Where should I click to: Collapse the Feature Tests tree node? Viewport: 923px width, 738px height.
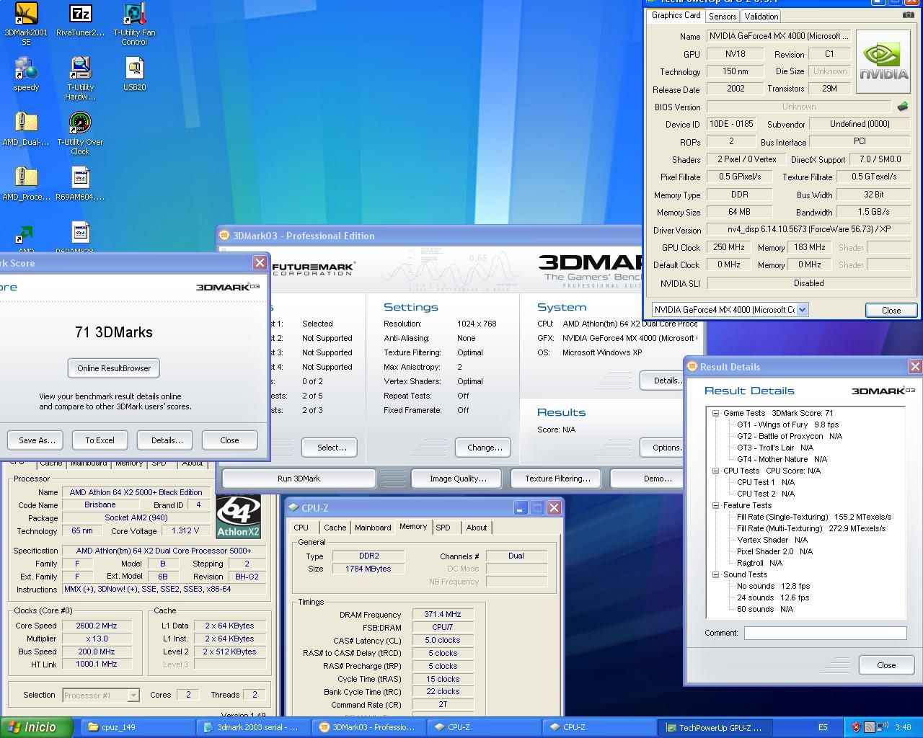(x=715, y=505)
